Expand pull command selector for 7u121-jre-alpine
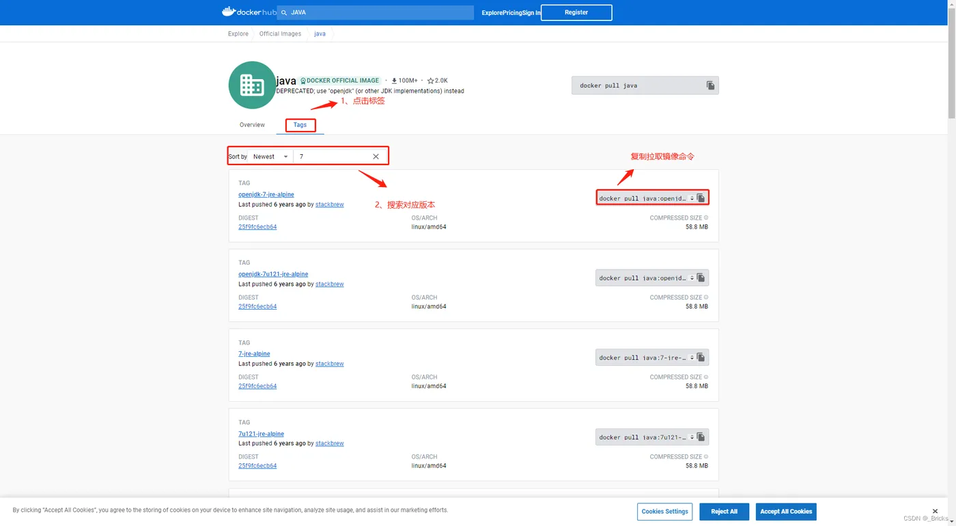The image size is (956, 526). [692, 438]
